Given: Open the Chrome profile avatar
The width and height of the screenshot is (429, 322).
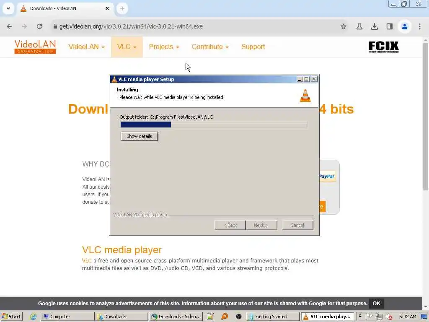Looking at the screenshot, I should pyautogui.click(x=404, y=26).
